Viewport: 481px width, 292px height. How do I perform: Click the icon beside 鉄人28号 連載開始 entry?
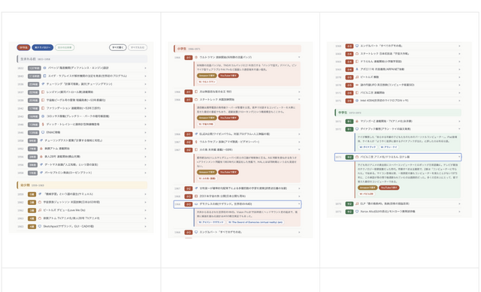(x=41, y=157)
